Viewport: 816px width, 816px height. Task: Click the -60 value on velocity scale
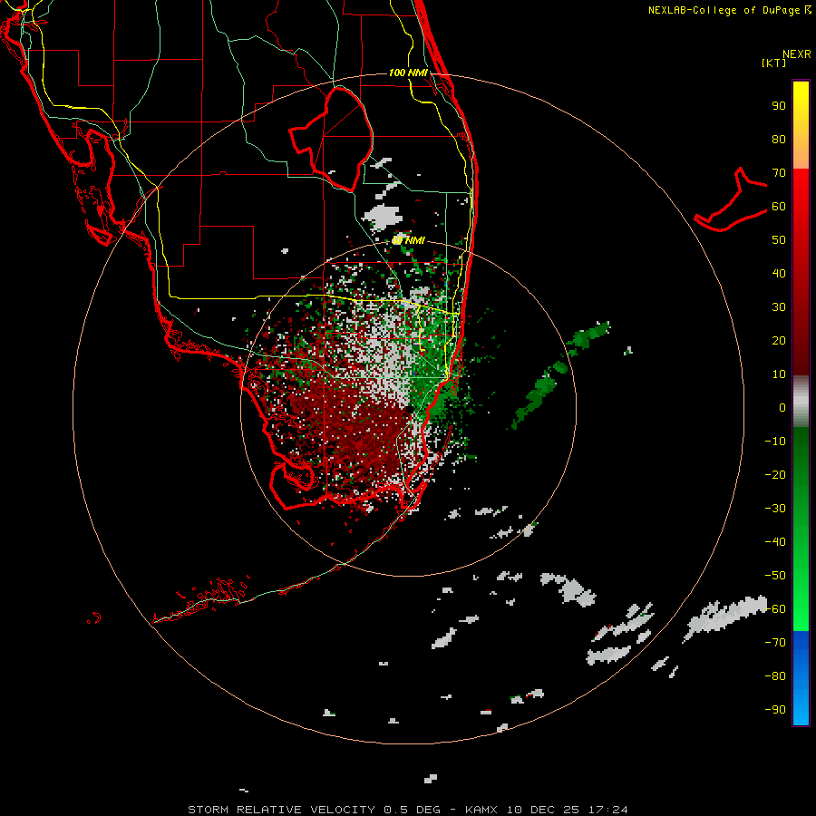click(775, 609)
